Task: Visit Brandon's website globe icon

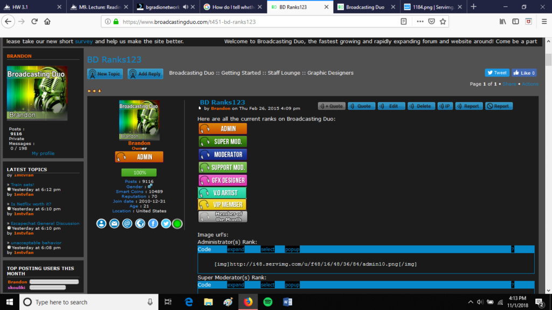Action: (x=140, y=223)
